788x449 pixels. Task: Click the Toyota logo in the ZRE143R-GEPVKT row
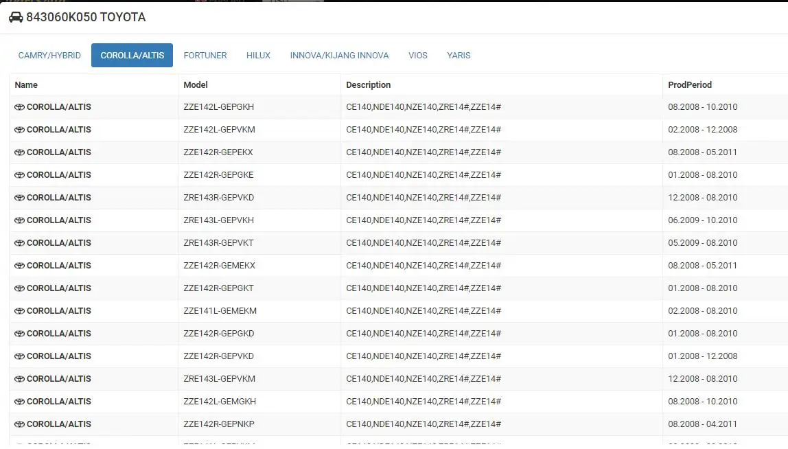pos(20,243)
